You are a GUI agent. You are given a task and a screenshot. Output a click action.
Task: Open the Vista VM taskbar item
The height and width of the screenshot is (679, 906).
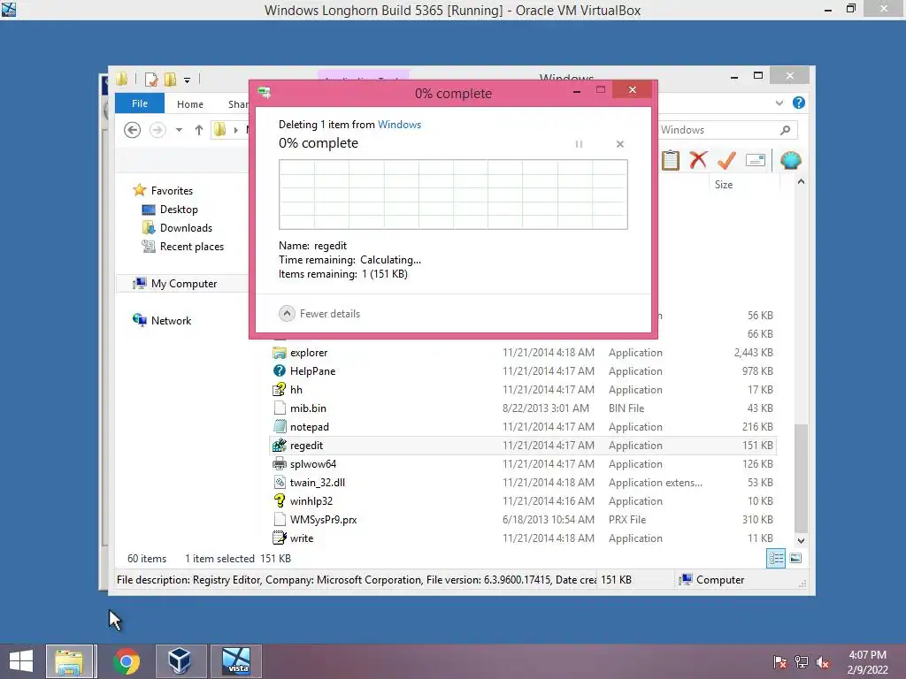pos(235,661)
